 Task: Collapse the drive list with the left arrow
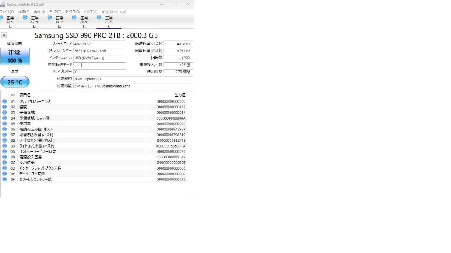click(x=4, y=35)
